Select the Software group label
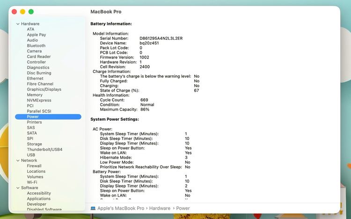This screenshot has height=219, width=351. pos(29,188)
